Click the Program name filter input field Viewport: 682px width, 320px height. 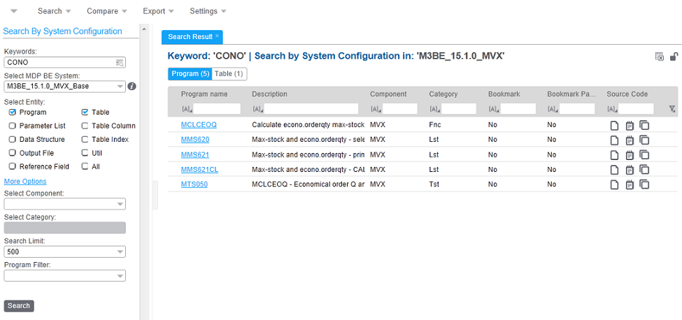coord(217,109)
